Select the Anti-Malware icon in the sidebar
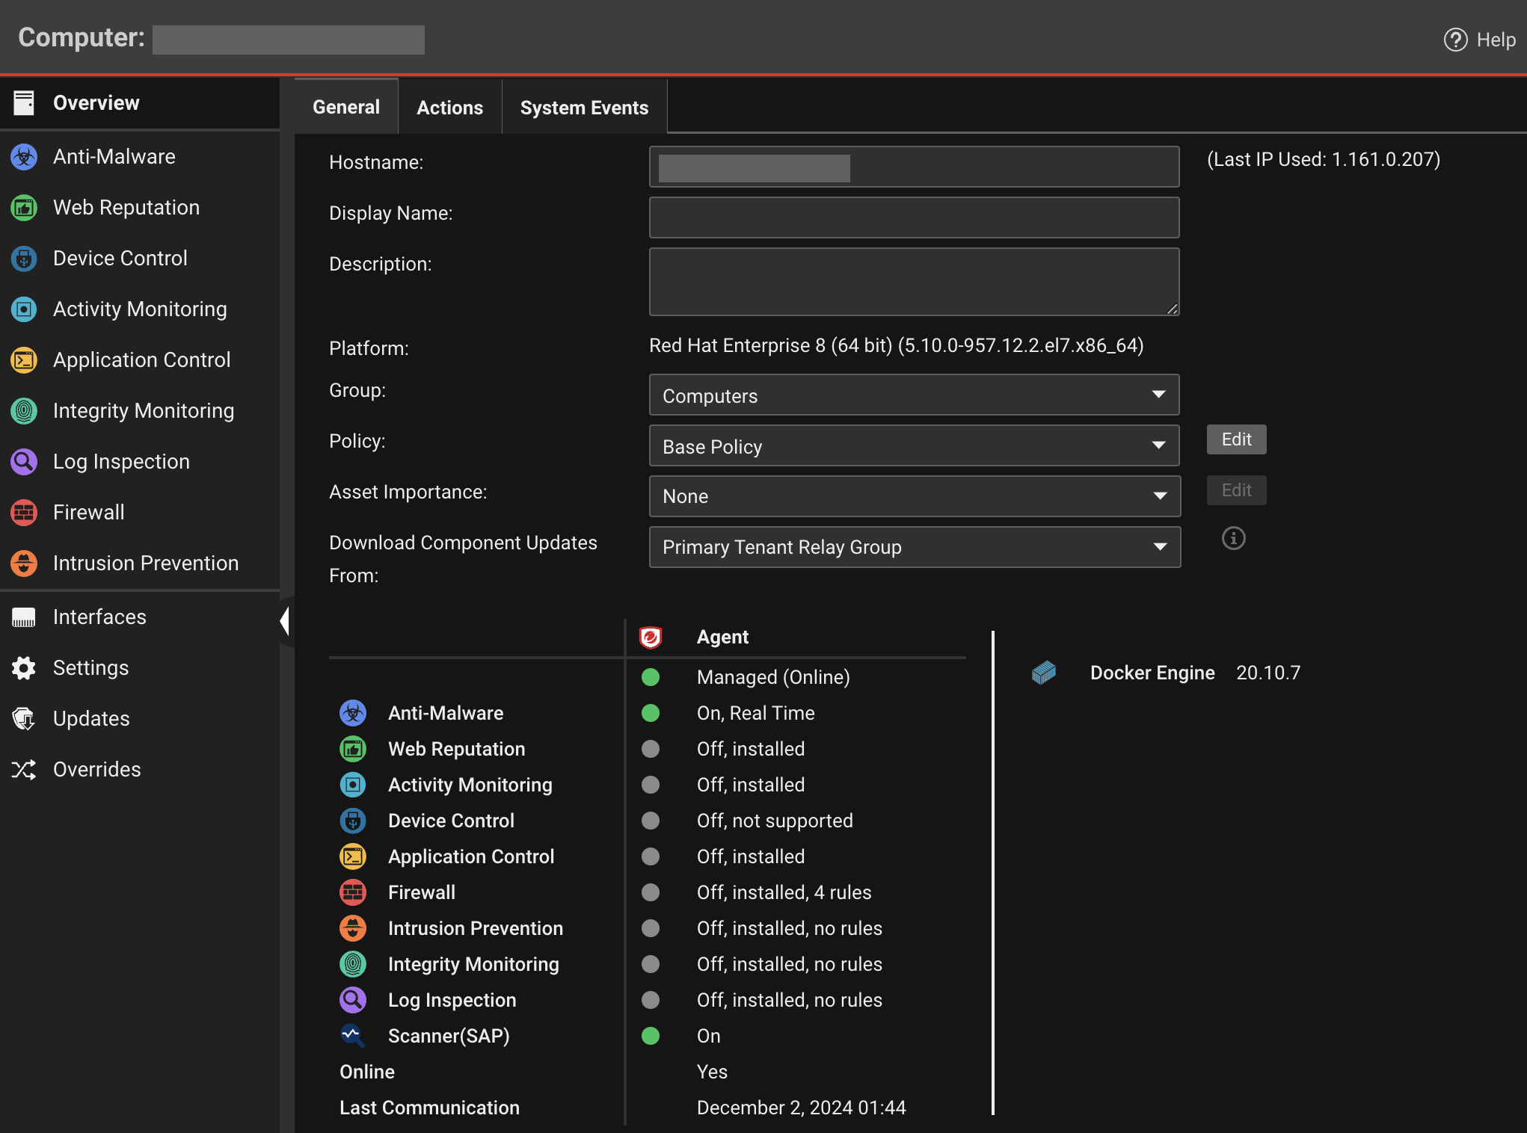This screenshot has height=1133, width=1527. pos(24,156)
